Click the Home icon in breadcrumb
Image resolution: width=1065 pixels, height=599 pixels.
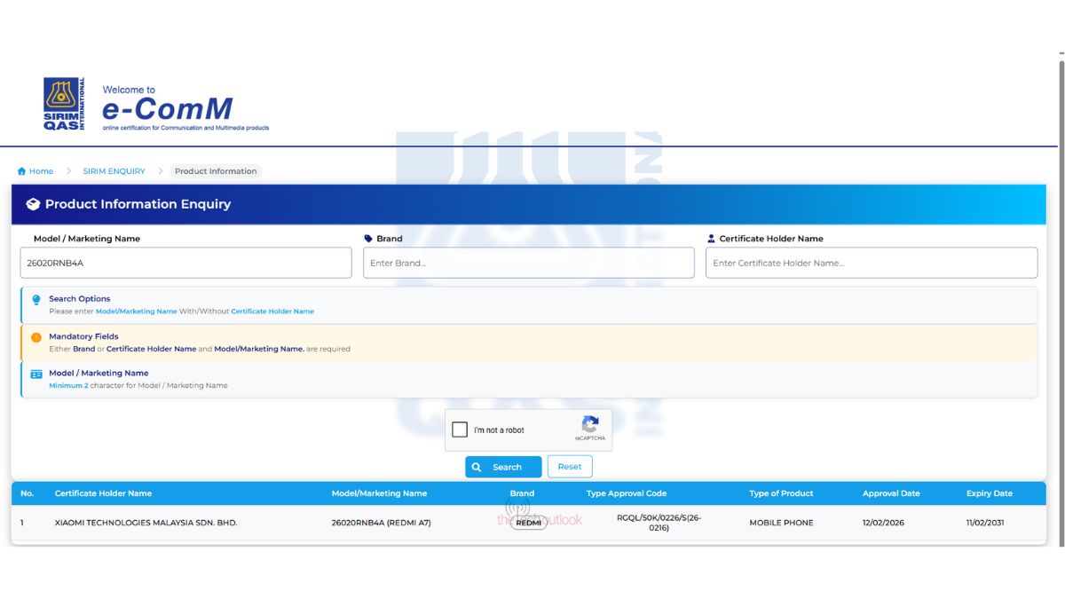pos(21,171)
